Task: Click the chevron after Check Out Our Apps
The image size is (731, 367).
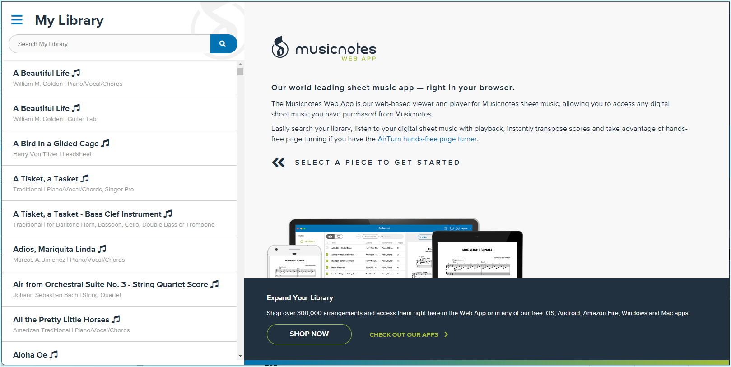Action: click(446, 334)
